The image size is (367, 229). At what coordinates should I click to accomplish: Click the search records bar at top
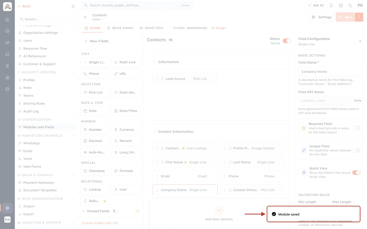[138, 5]
